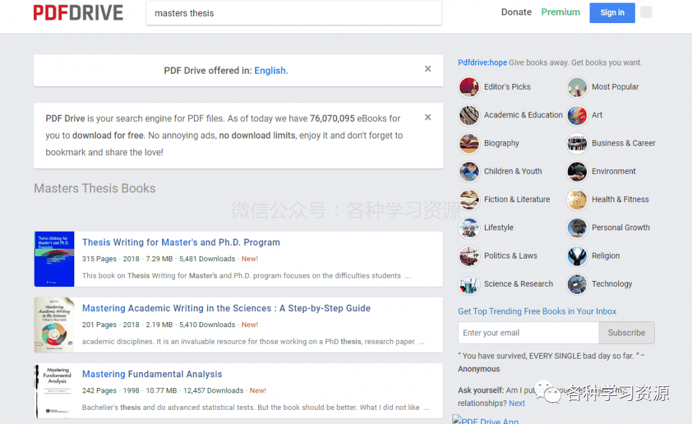
Task: Open the Religion category icon
Action: (577, 256)
